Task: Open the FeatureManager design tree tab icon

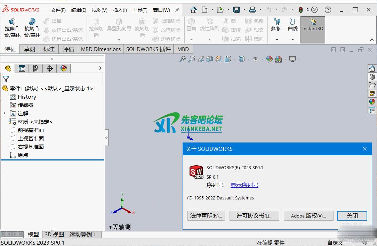Action: [8, 68]
